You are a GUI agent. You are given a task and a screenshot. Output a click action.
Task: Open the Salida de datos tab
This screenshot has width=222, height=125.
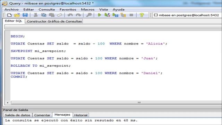coord(18,115)
